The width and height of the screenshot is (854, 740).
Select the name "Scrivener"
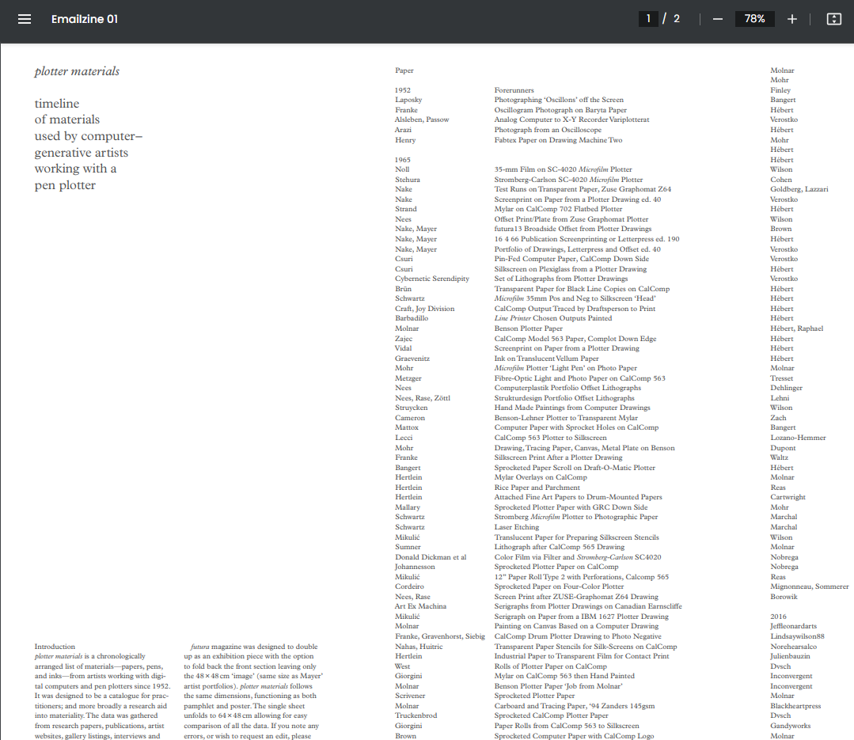[410, 696]
